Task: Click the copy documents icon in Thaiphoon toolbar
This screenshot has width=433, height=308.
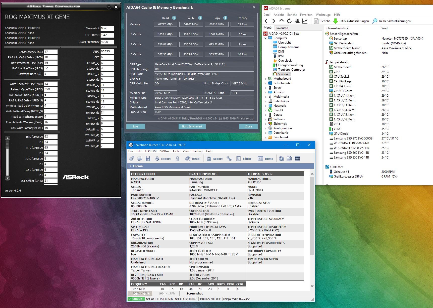Action: point(289,159)
